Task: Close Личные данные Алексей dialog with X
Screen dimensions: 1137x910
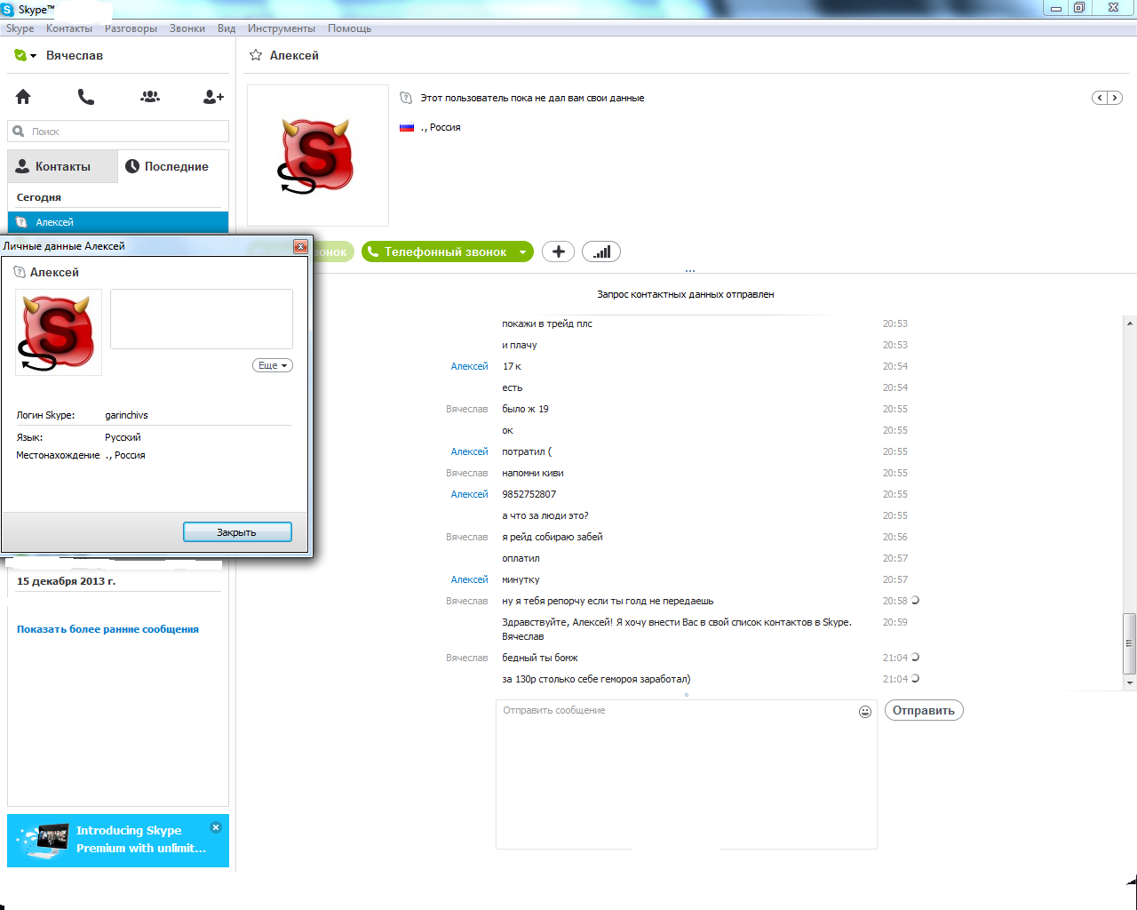Action: tap(300, 246)
